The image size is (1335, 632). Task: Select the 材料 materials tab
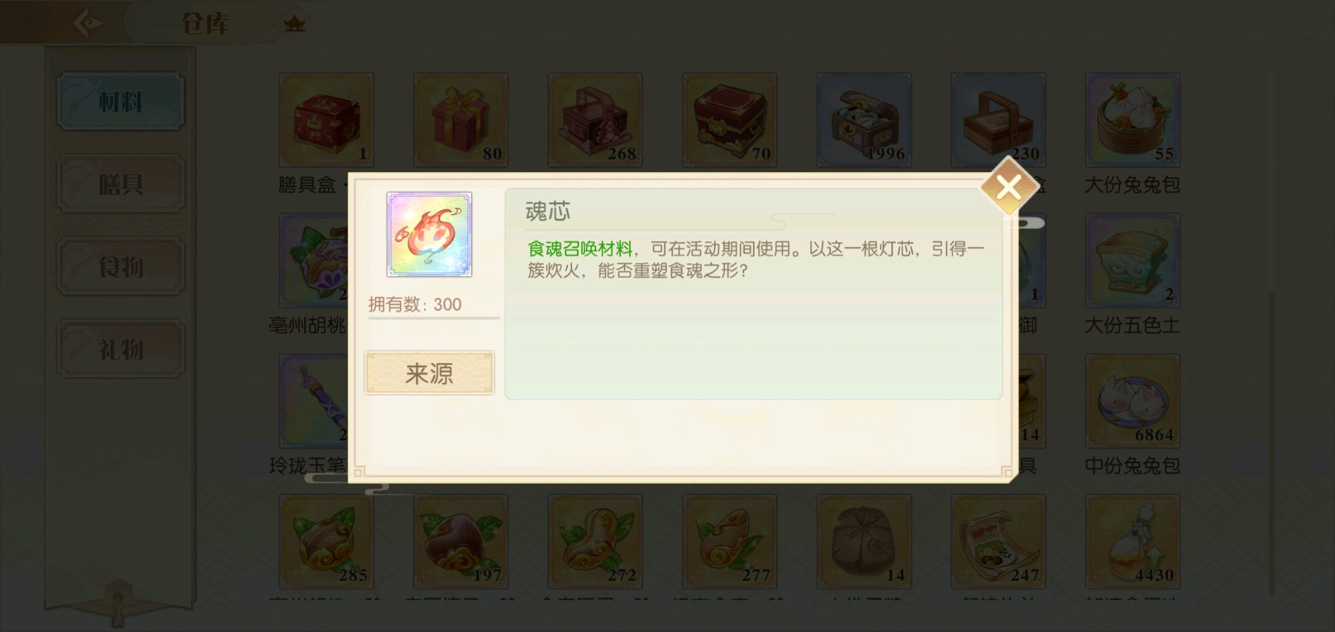[121, 101]
